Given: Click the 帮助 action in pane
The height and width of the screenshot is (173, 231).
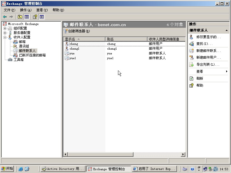Looking at the screenshot, I should [x=200, y=86].
